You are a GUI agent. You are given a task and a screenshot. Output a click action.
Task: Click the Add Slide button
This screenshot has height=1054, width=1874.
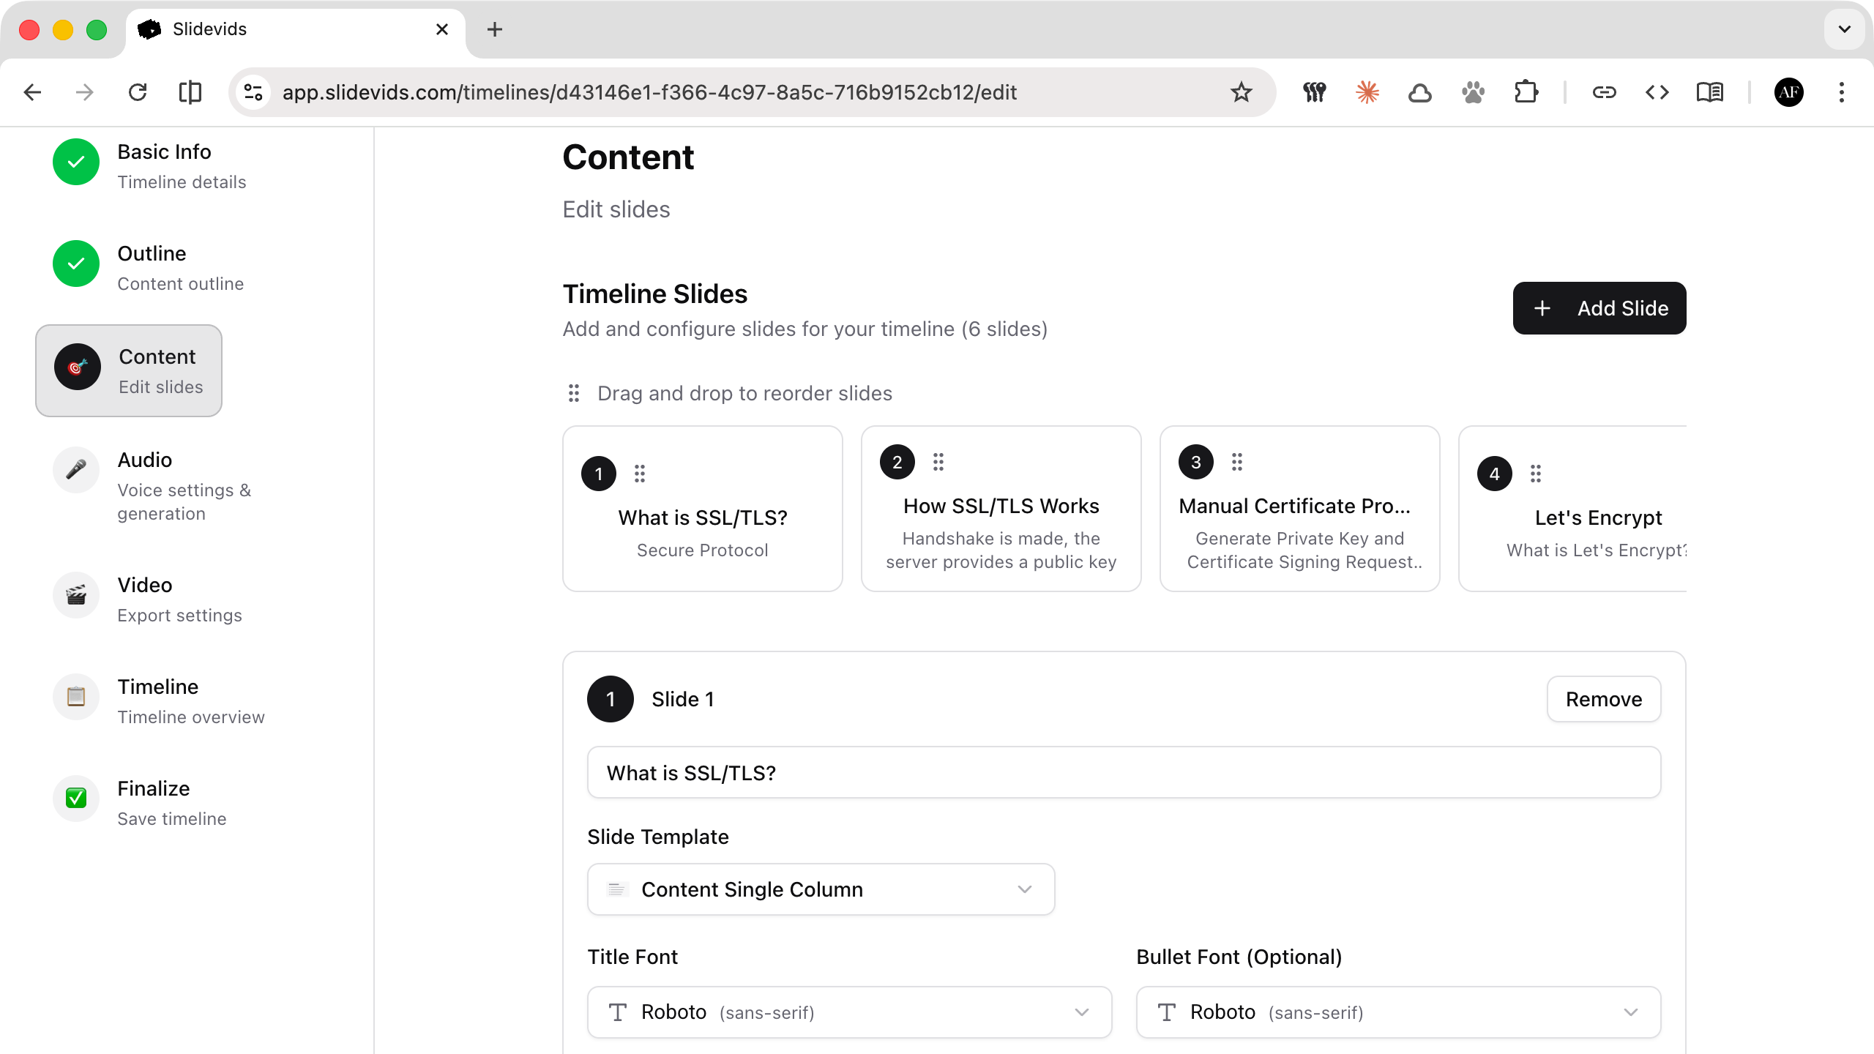coord(1599,308)
